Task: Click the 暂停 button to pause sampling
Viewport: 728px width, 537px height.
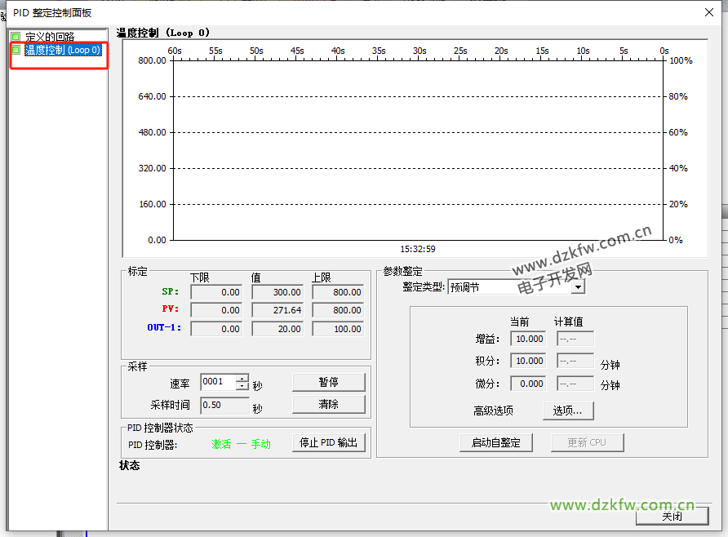Action: click(x=328, y=382)
